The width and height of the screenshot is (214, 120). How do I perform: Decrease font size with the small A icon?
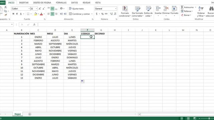(43, 9)
